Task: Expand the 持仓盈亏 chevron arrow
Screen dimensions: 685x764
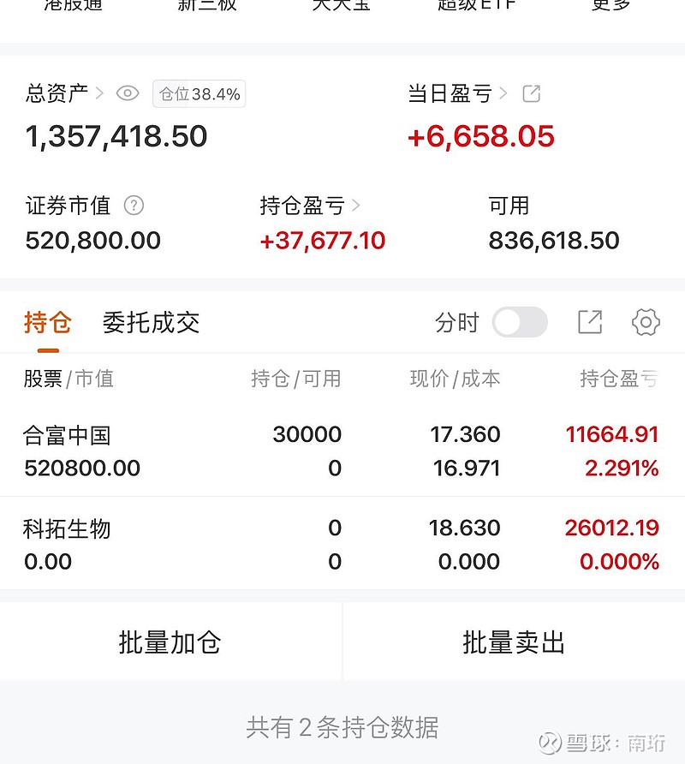Action: 356,206
